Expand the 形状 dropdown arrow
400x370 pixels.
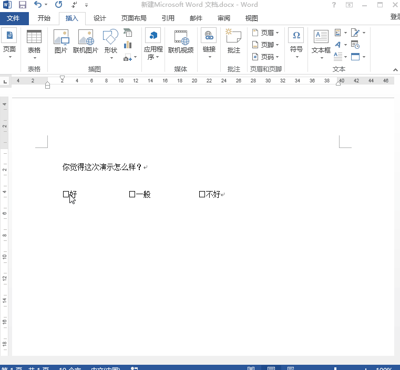111,58
